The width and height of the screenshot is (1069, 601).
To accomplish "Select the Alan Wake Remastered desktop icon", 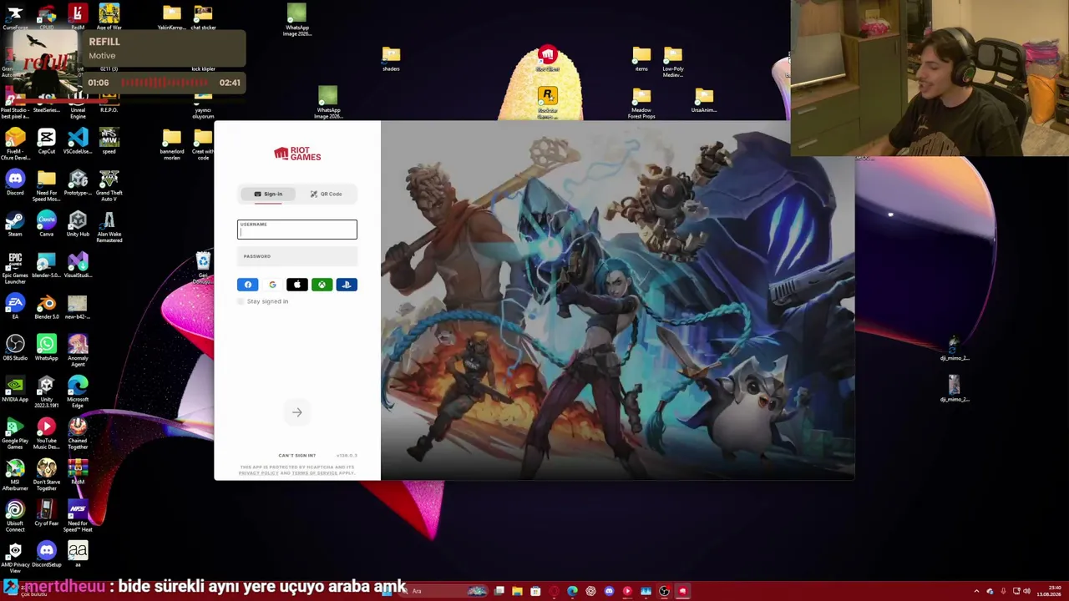I will tap(109, 226).
